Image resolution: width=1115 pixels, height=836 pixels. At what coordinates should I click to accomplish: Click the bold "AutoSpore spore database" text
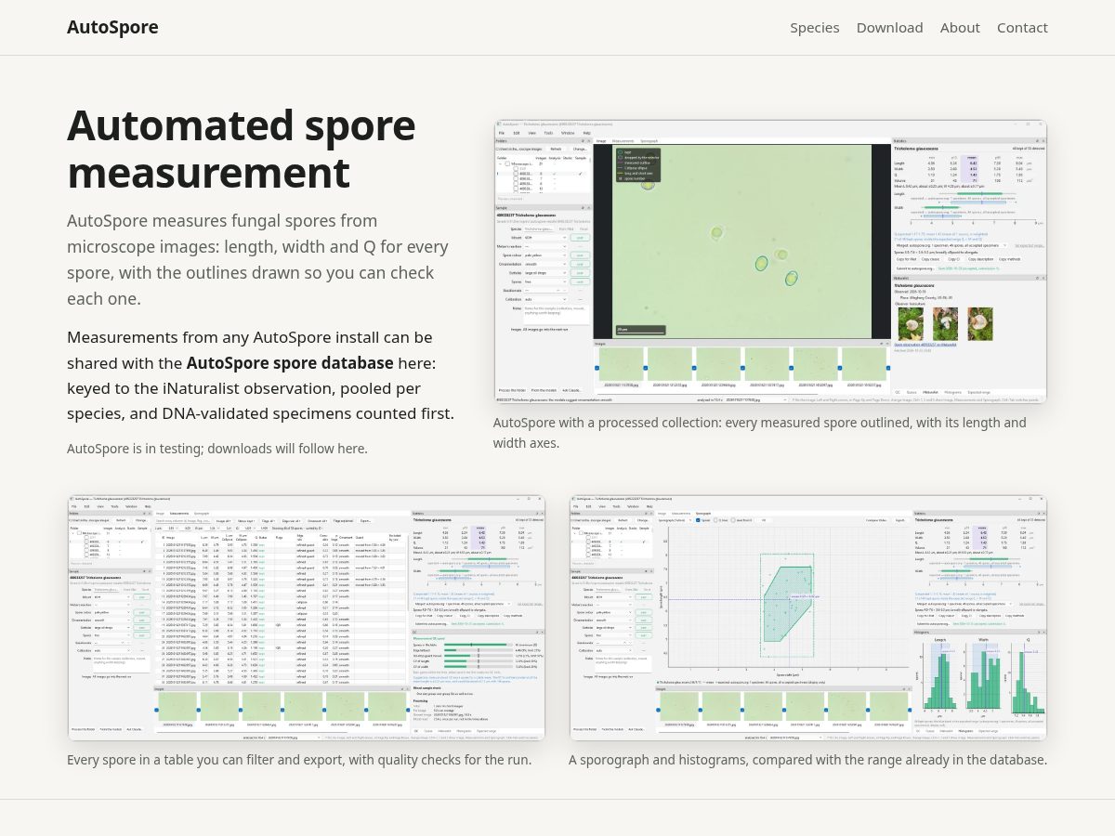pos(290,362)
